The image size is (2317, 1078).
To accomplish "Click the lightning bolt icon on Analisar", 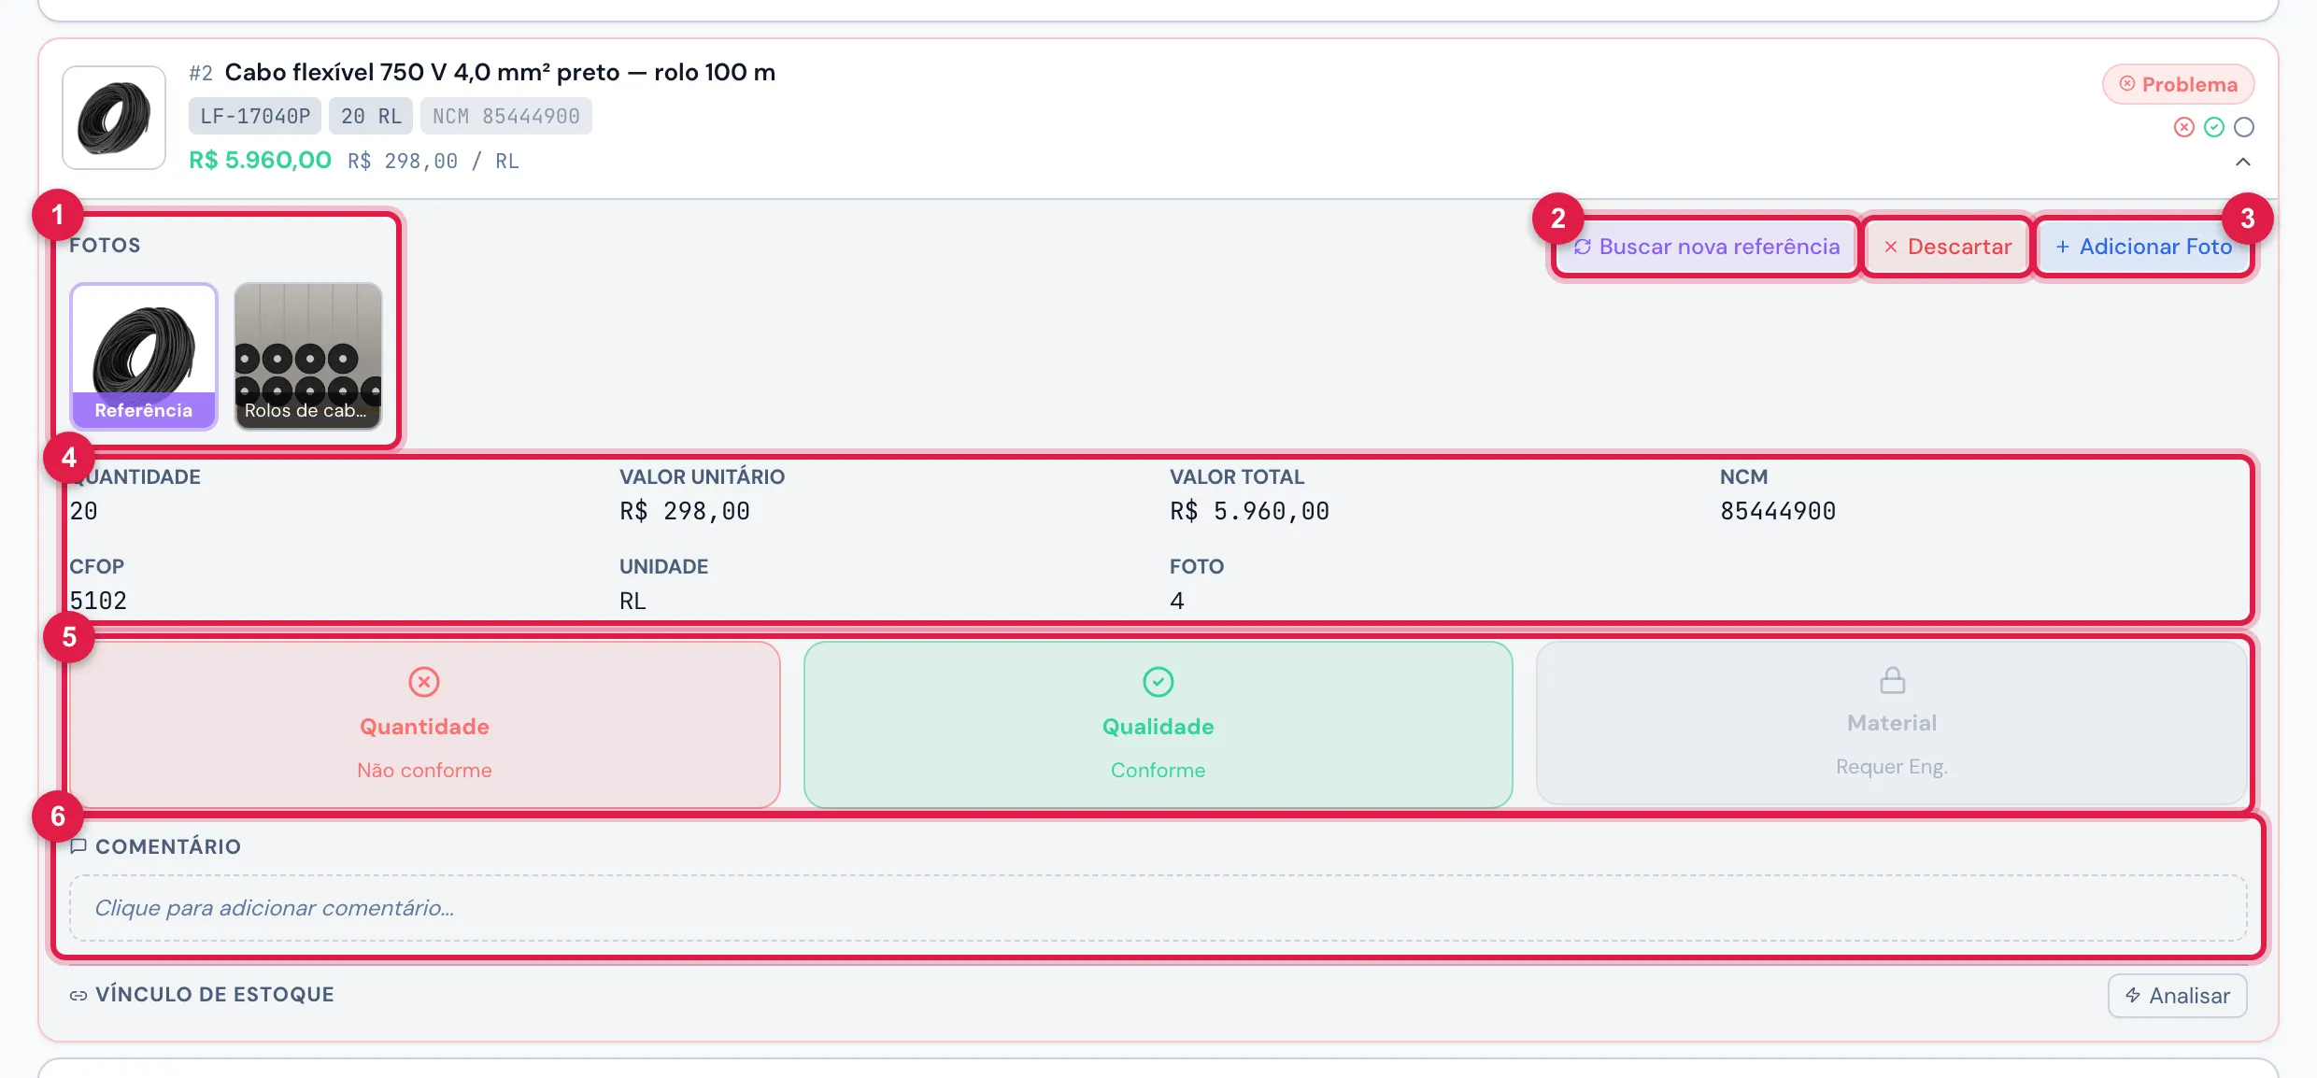I will click(2133, 995).
